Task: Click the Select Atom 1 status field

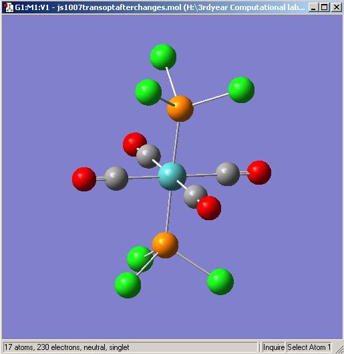Action: pos(309,347)
